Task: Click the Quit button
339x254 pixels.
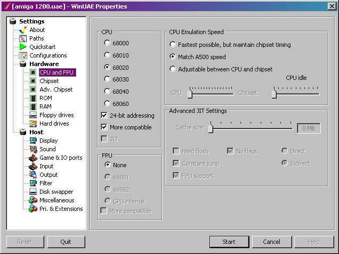Action: (66, 242)
